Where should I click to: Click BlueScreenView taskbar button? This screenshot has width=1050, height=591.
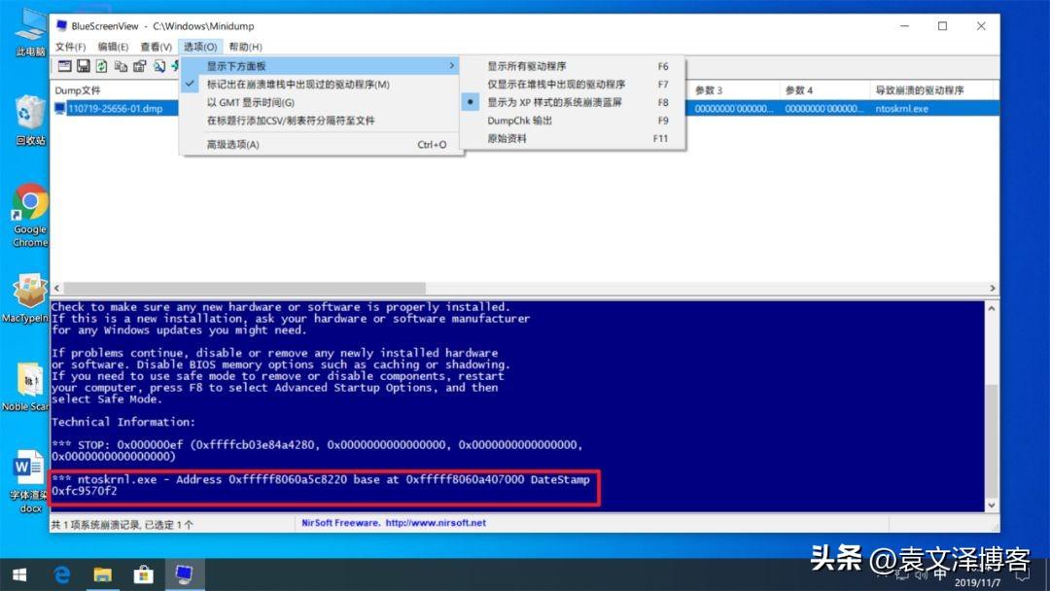(184, 574)
